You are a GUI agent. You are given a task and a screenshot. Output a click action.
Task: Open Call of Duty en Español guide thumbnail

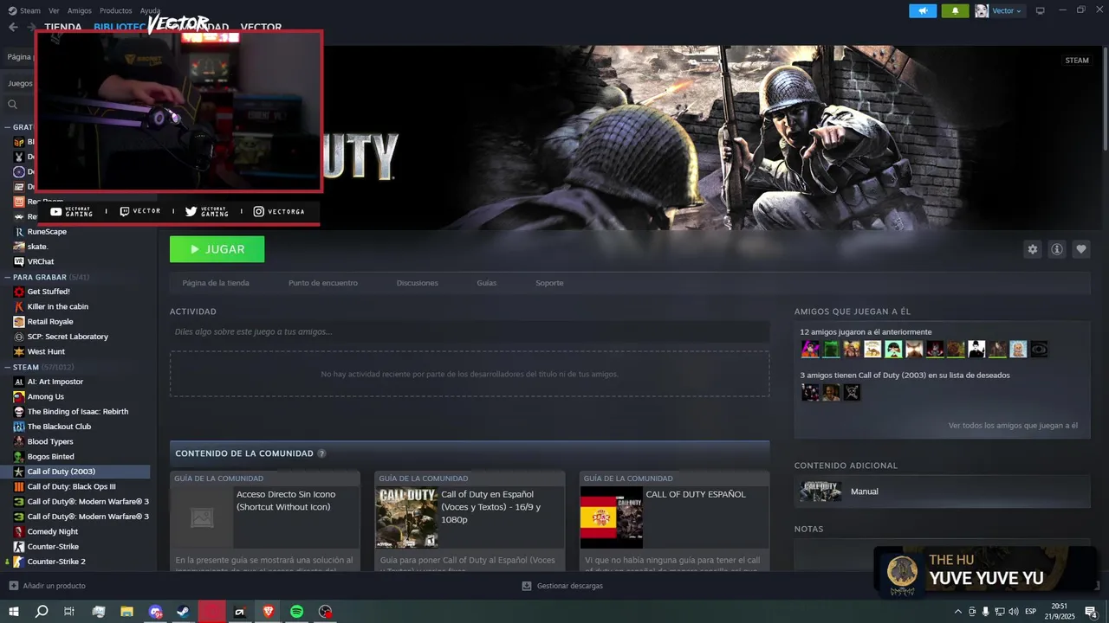406,517
